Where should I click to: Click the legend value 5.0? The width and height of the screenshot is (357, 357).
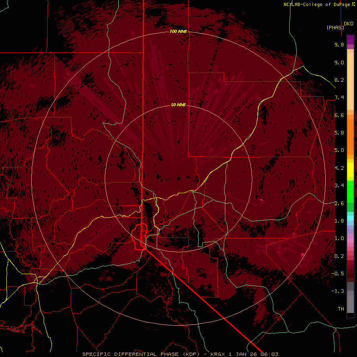coord(339,150)
